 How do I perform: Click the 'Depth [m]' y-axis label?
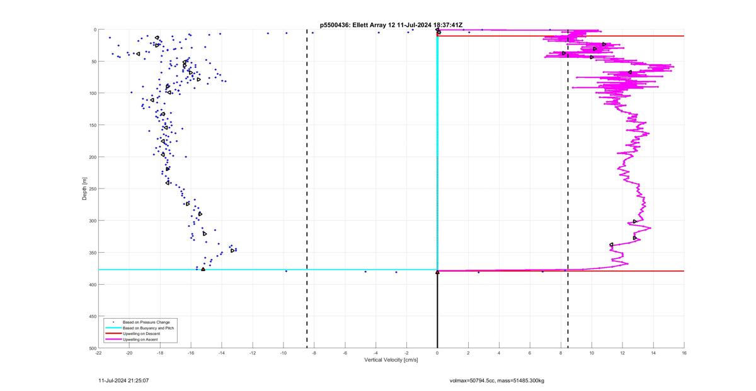[x=84, y=189]
